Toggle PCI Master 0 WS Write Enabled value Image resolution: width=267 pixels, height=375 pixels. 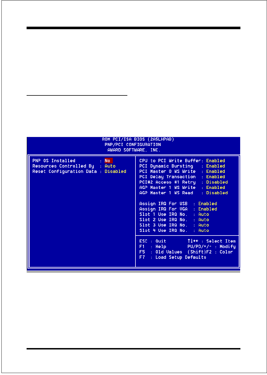click(x=216, y=171)
